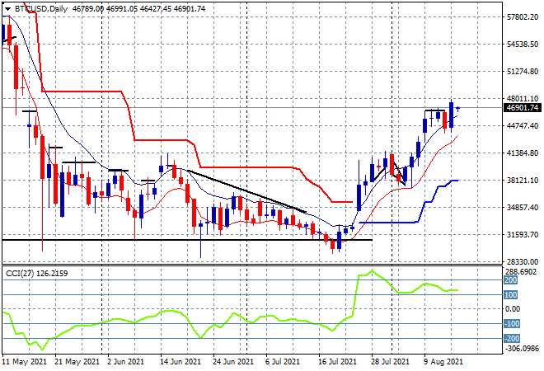Click the -306.0986 CCI scale minimum
Screen dimensions: 544x371
tap(522, 348)
